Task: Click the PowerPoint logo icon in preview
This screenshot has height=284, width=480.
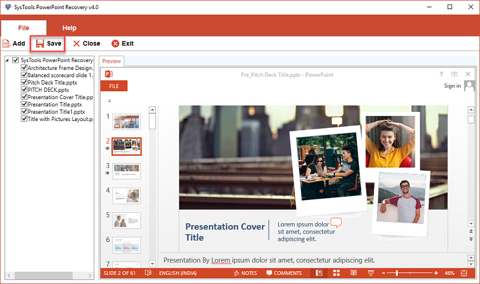Action: [x=108, y=74]
